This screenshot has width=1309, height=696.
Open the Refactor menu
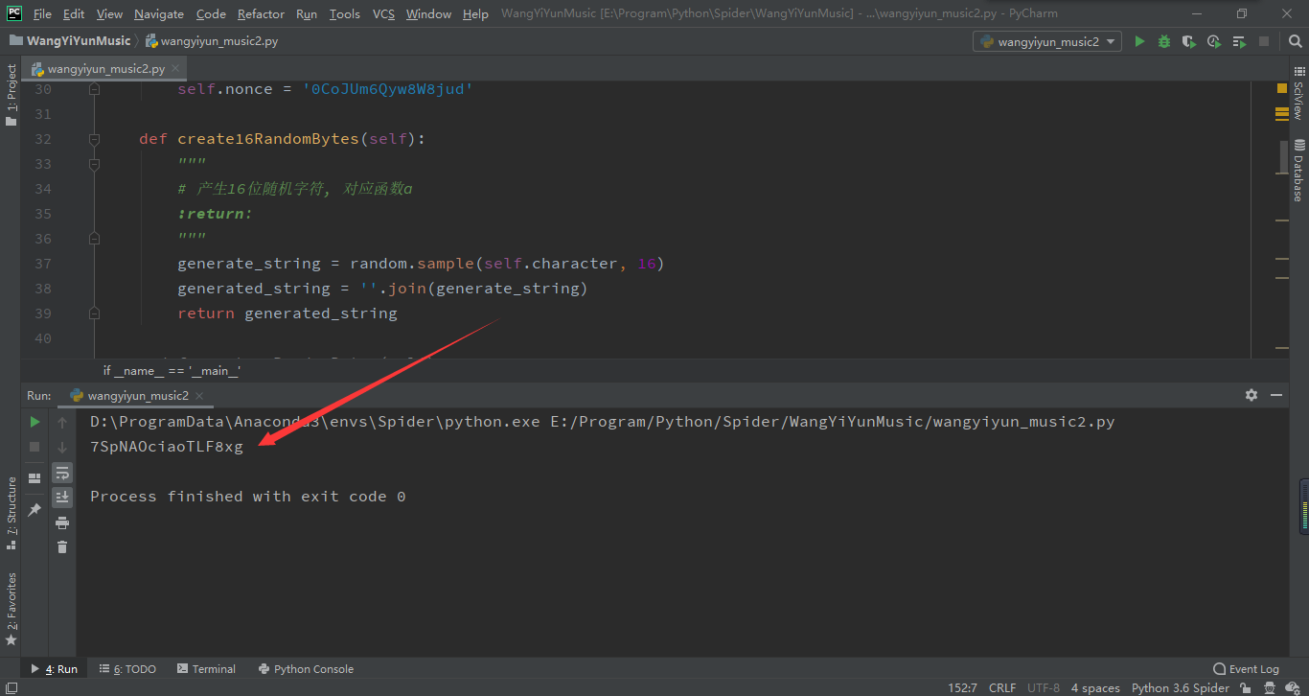tap(261, 13)
